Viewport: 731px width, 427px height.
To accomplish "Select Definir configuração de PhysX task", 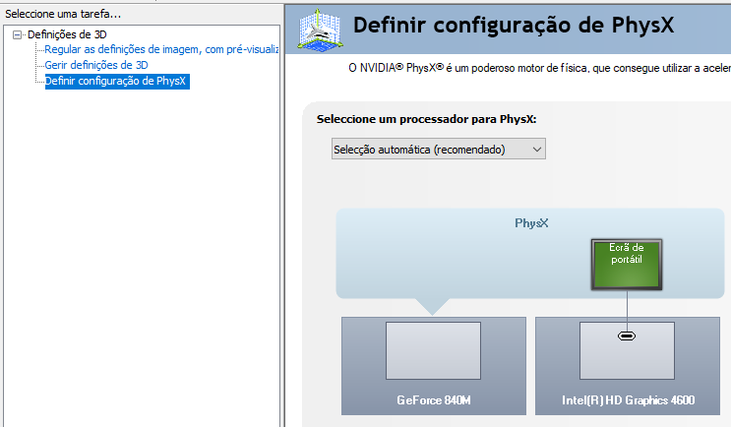I will [117, 81].
